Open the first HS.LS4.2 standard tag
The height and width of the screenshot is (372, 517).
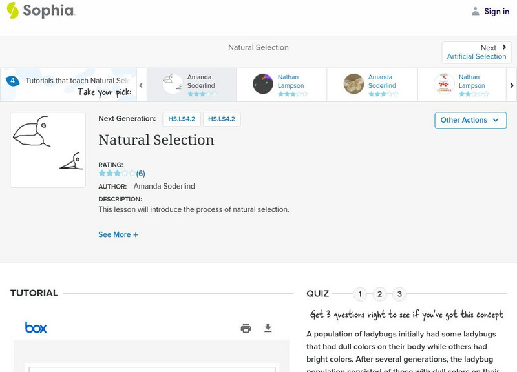coord(182,119)
